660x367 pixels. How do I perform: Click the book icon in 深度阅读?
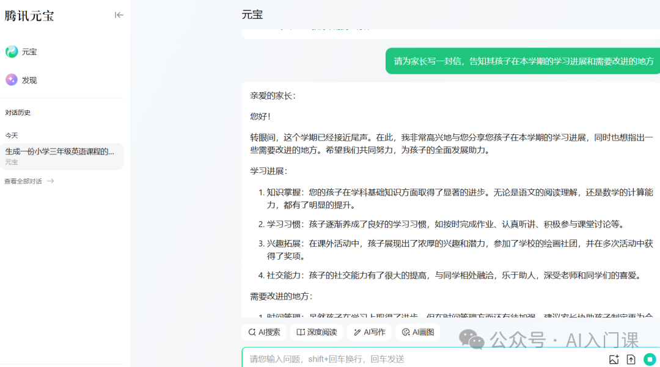point(301,332)
